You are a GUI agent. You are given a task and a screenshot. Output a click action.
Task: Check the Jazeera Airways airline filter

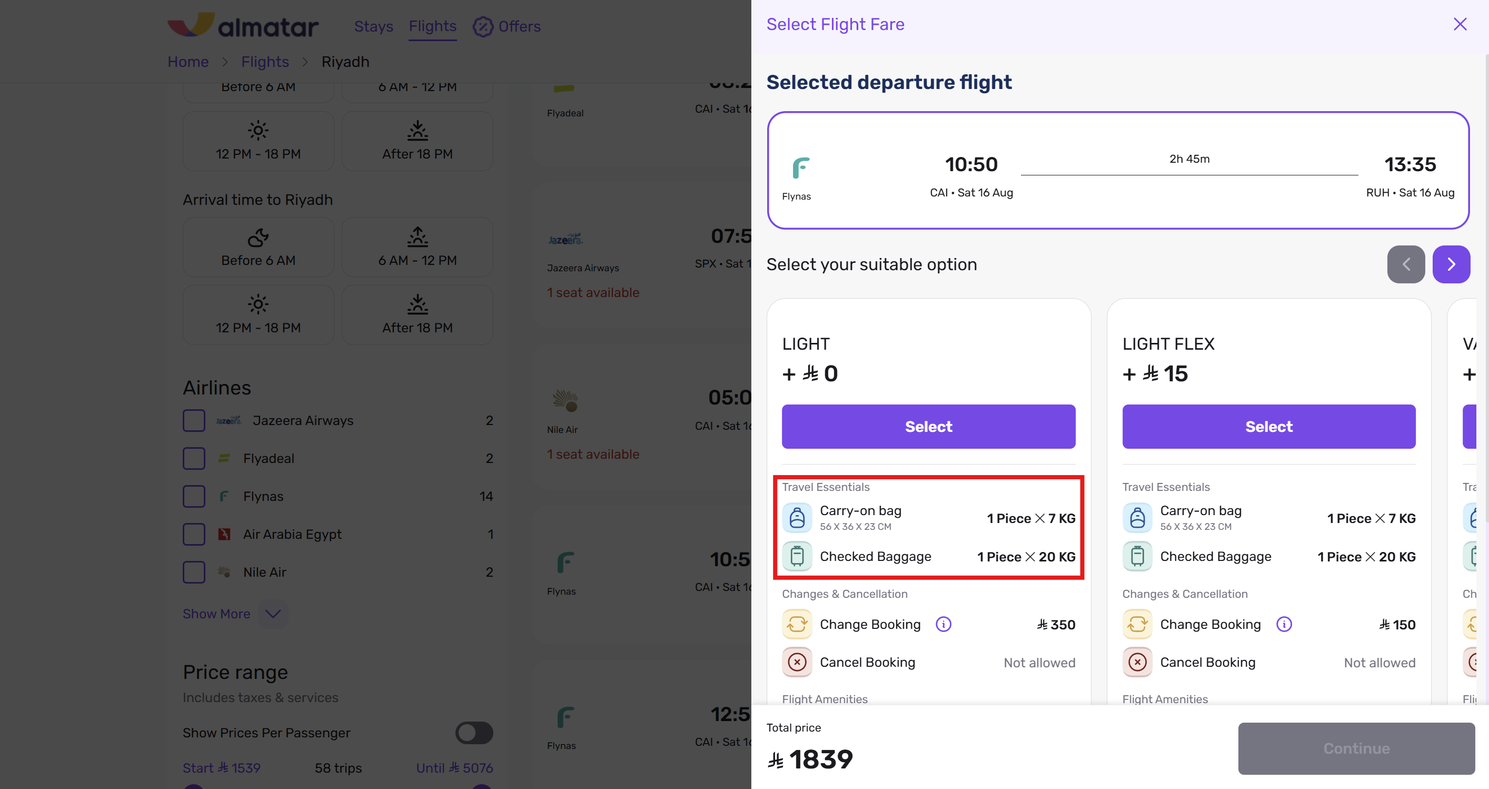tap(194, 420)
